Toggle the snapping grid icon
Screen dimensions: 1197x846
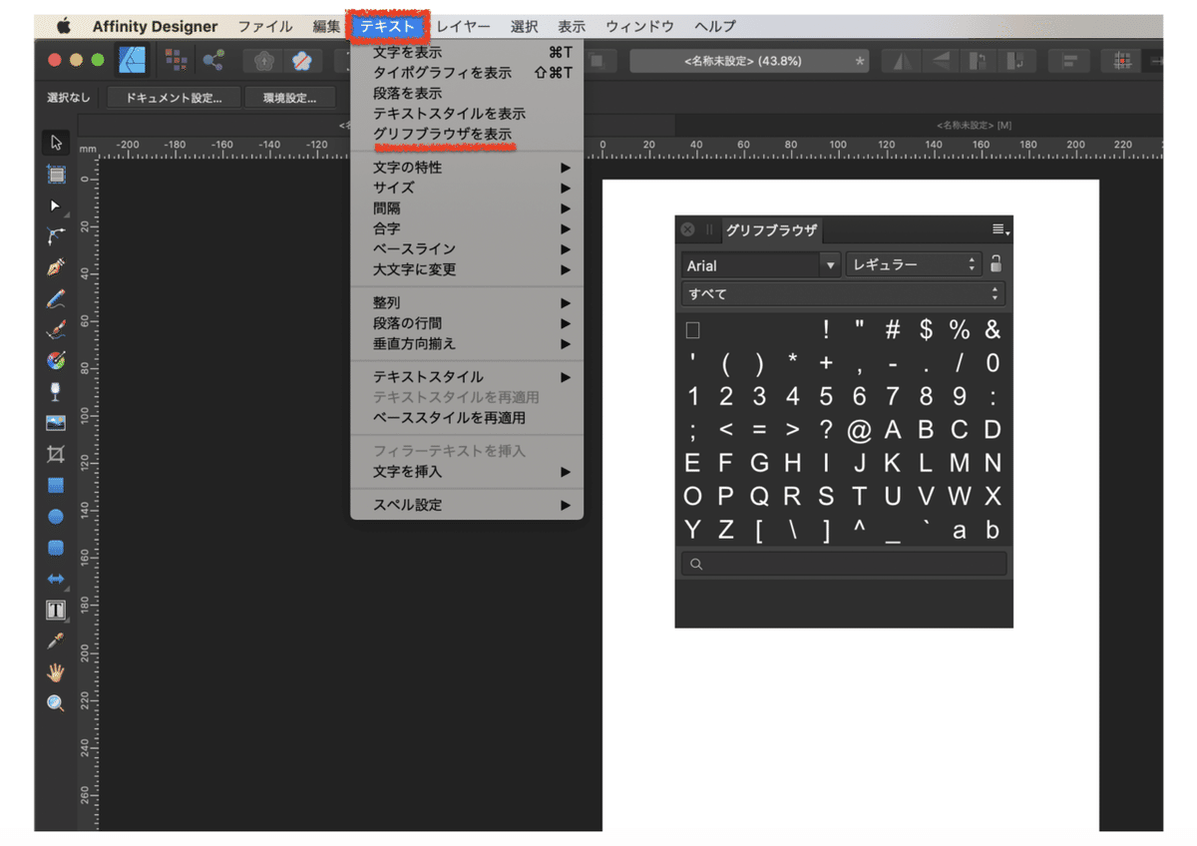[x=1121, y=61]
